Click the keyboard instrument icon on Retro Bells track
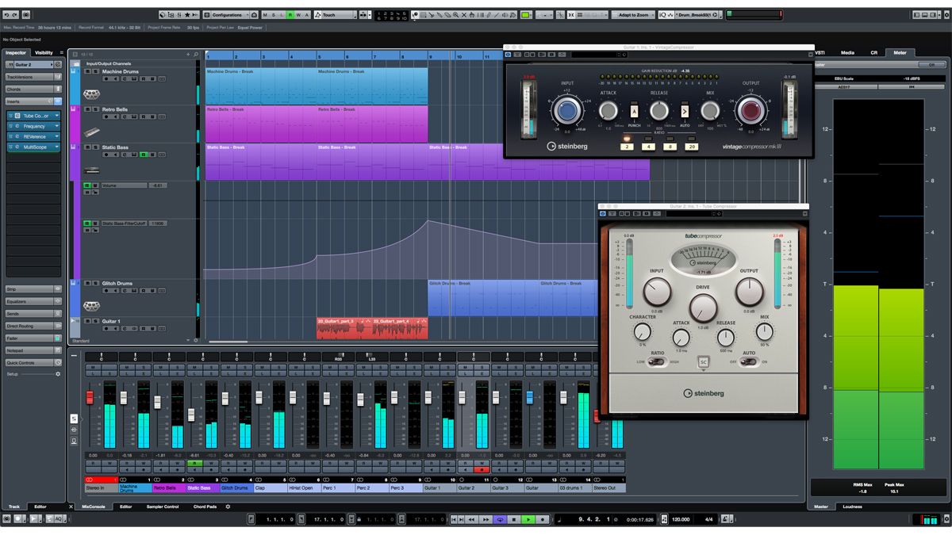The width and height of the screenshot is (952, 535). click(92, 132)
